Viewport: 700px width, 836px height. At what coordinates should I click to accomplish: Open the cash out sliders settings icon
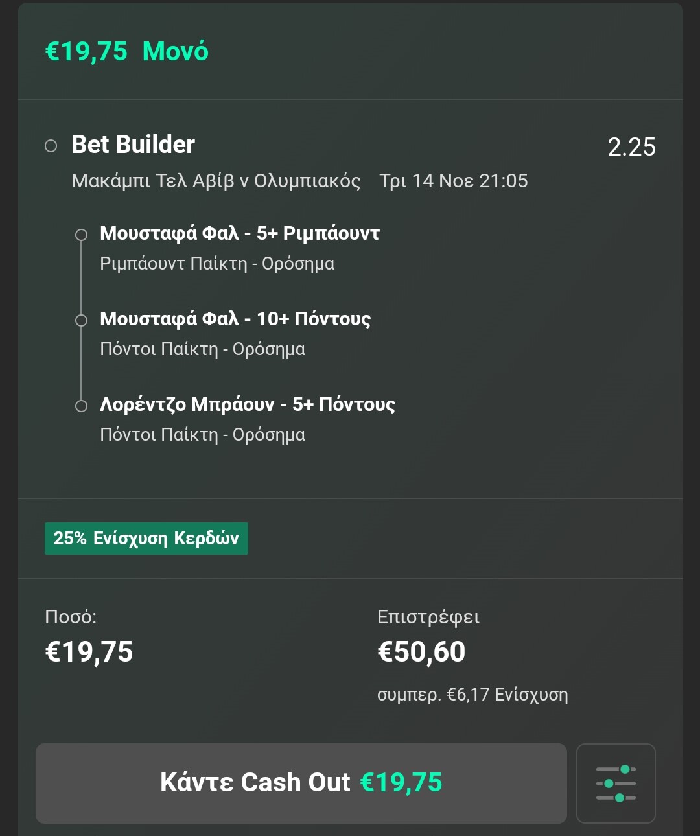coord(616,783)
